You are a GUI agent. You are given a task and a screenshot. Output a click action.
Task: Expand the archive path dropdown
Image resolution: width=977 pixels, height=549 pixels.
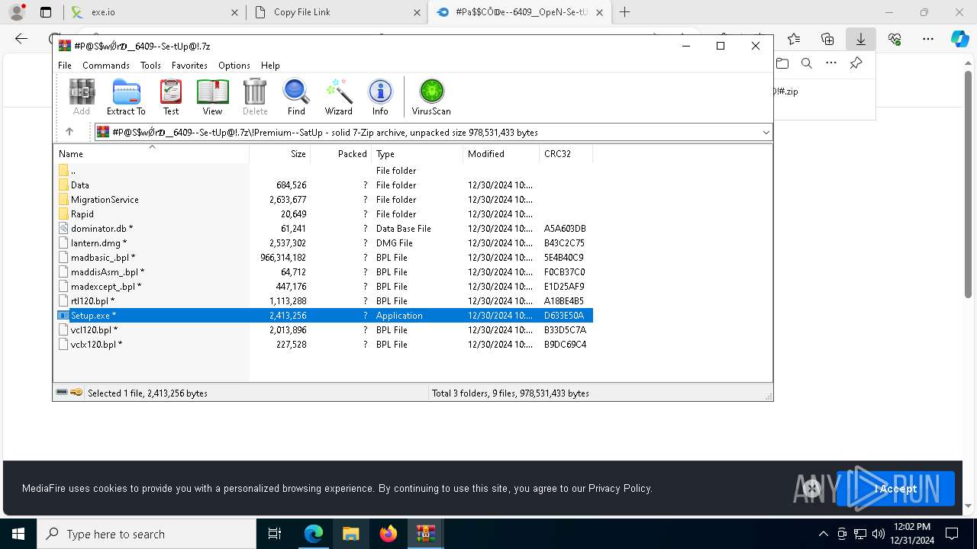pos(766,132)
